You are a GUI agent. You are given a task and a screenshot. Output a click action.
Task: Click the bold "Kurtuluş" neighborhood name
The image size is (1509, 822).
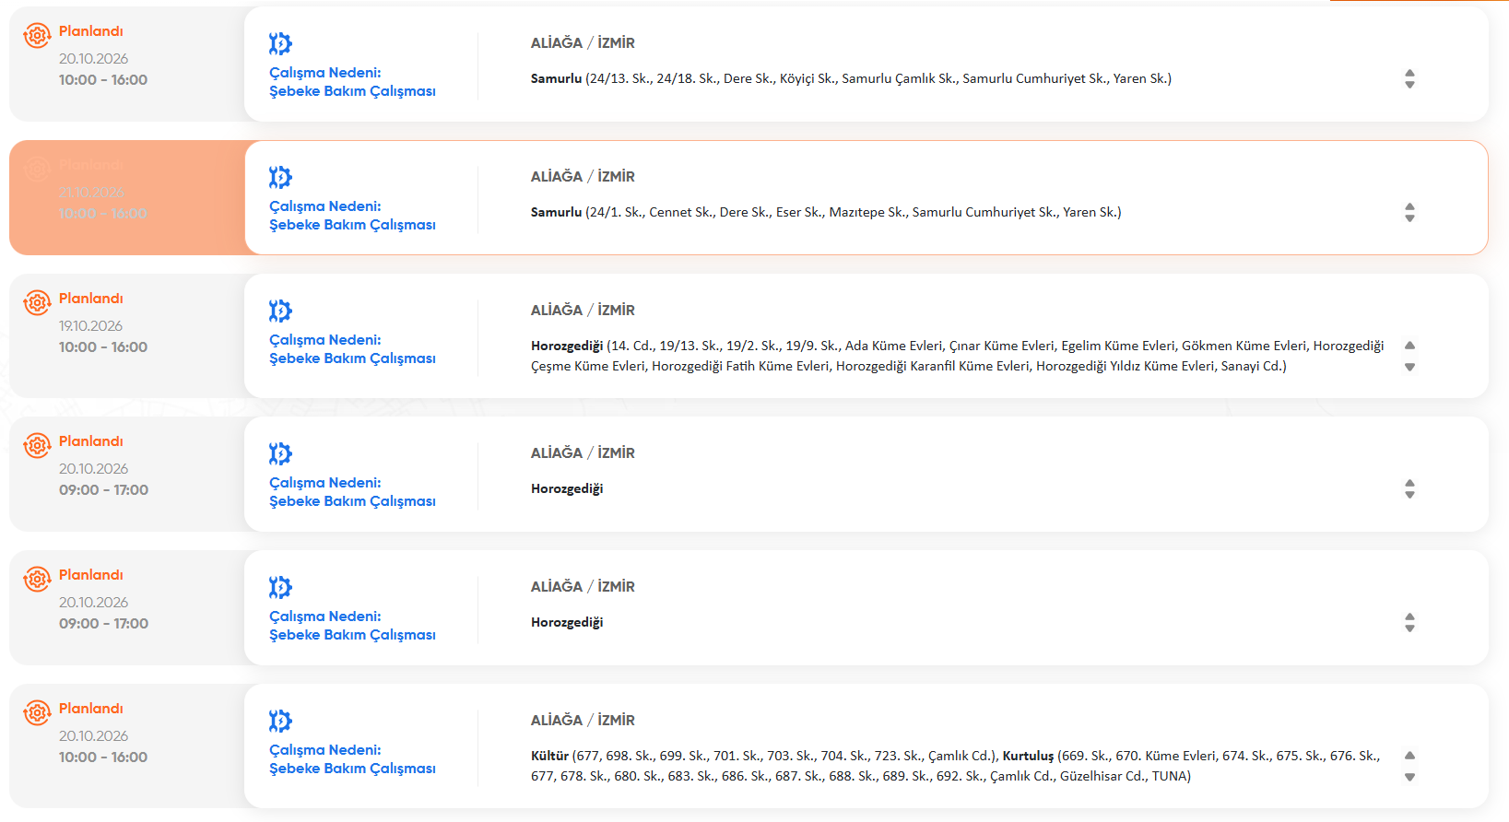tap(1028, 757)
